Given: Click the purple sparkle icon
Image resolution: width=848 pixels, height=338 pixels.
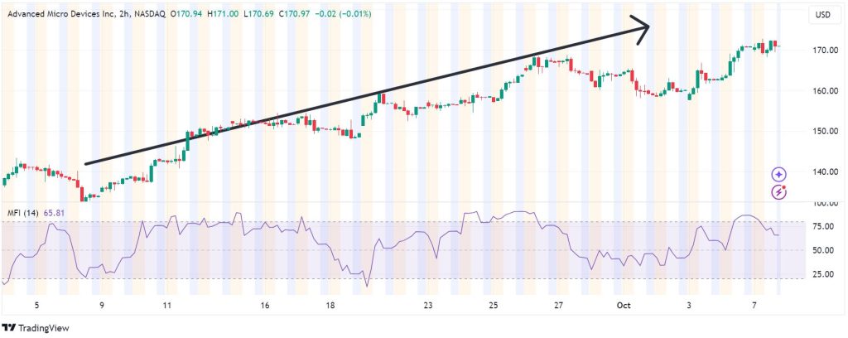Looking at the screenshot, I should [x=778, y=174].
